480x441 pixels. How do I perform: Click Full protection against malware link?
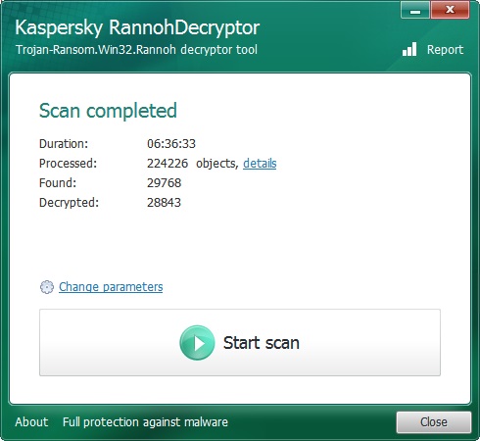pyautogui.click(x=145, y=421)
